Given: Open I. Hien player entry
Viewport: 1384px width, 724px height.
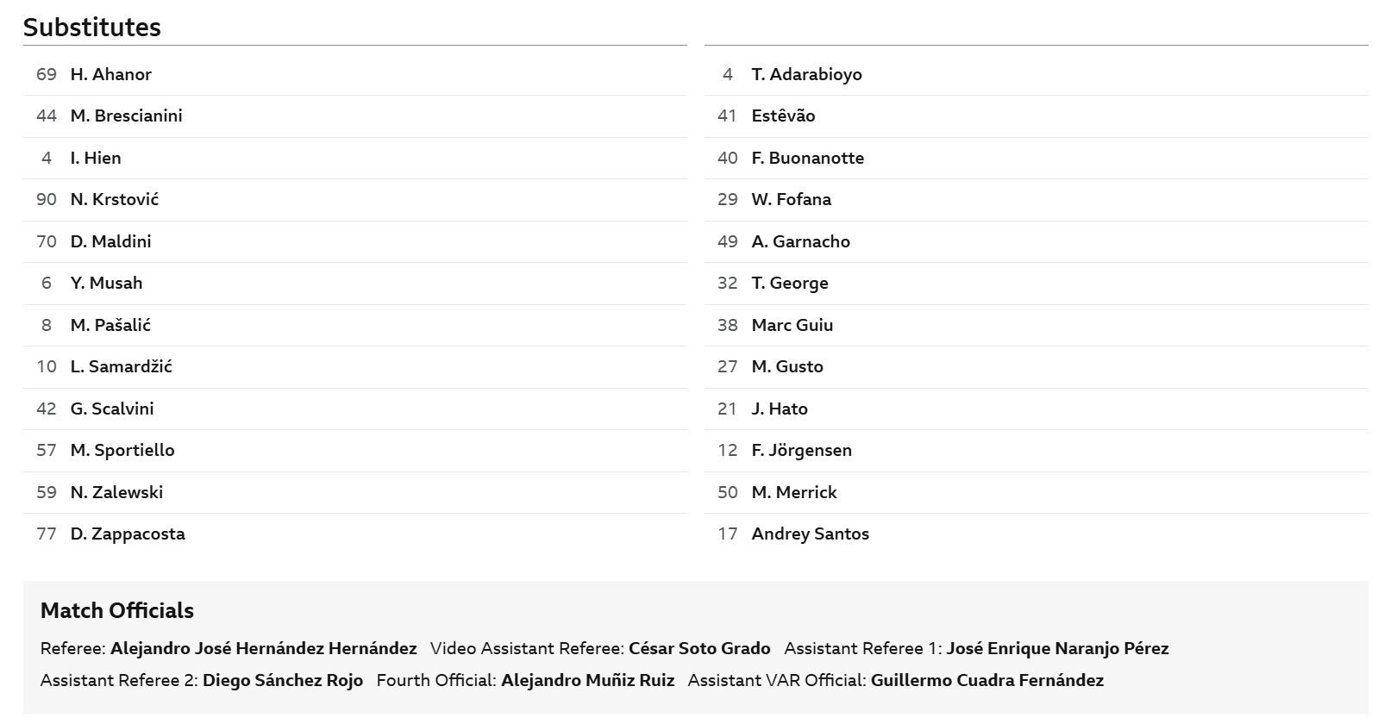Looking at the screenshot, I should click(x=354, y=158).
